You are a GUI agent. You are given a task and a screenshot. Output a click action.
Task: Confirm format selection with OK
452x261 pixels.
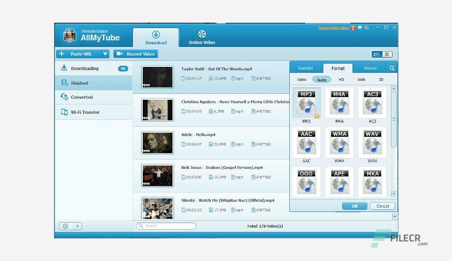coord(355,206)
